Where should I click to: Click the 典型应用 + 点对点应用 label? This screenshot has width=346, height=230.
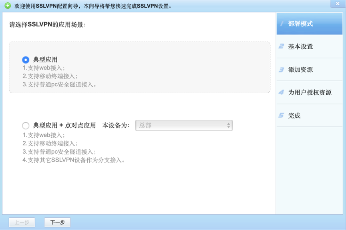[64, 125]
